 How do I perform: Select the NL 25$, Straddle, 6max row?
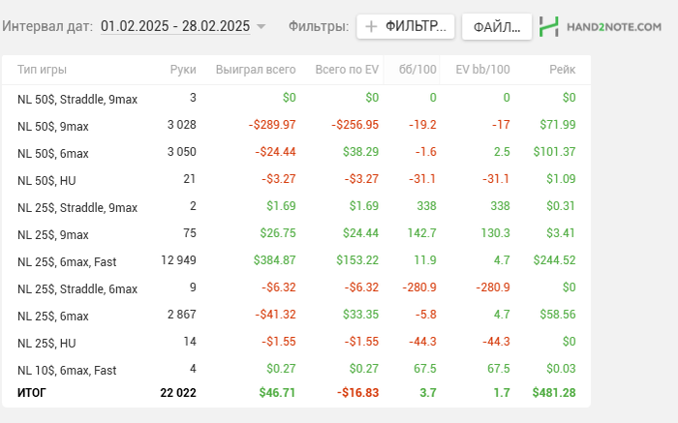[x=296, y=287]
